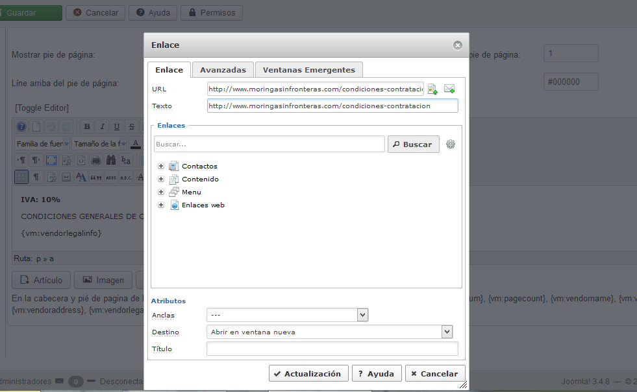Expand the Enlaces web tree node
The height and width of the screenshot is (392, 637).
pyautogui.click(x=161, y=205)
